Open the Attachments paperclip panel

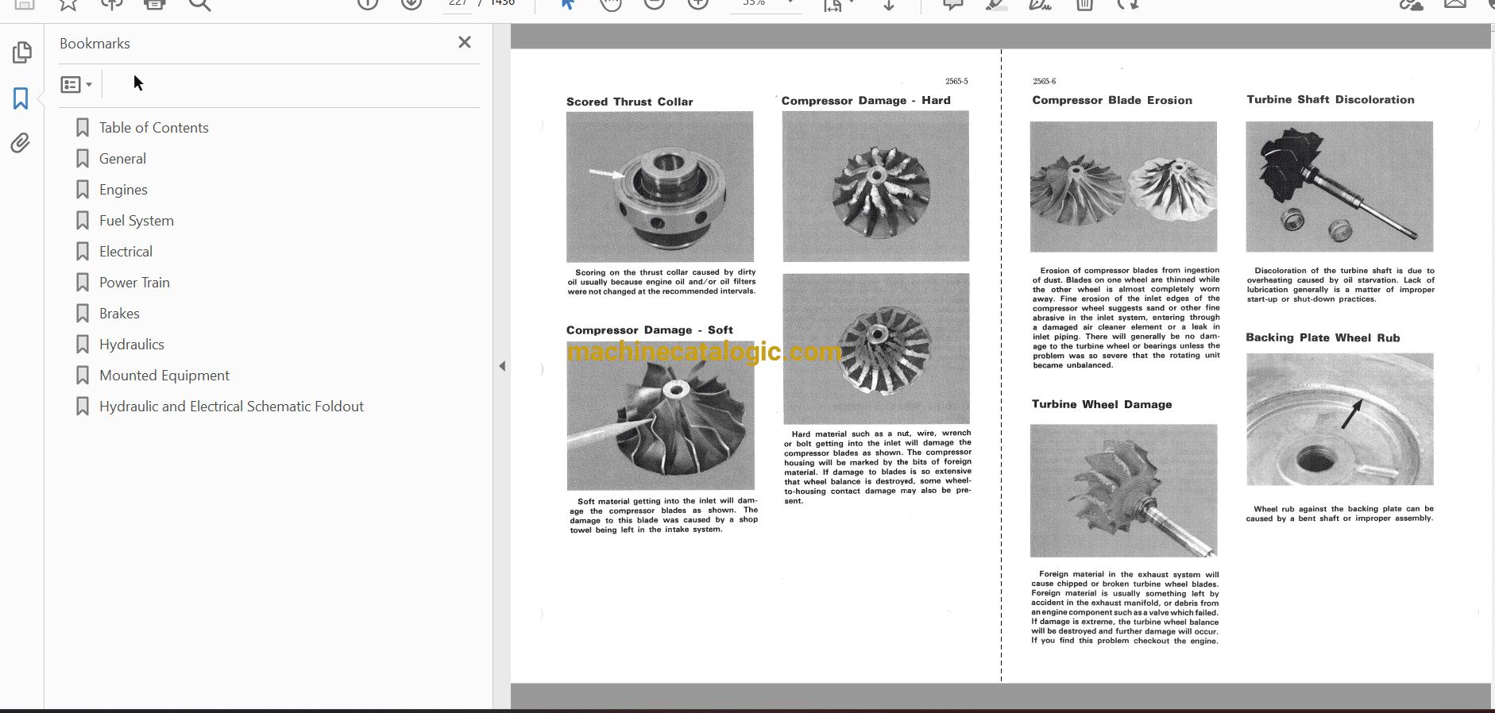pos(21,143)
